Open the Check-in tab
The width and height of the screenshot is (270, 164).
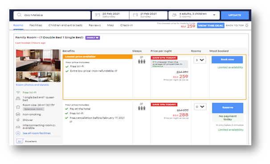click(x=127, y=25)
